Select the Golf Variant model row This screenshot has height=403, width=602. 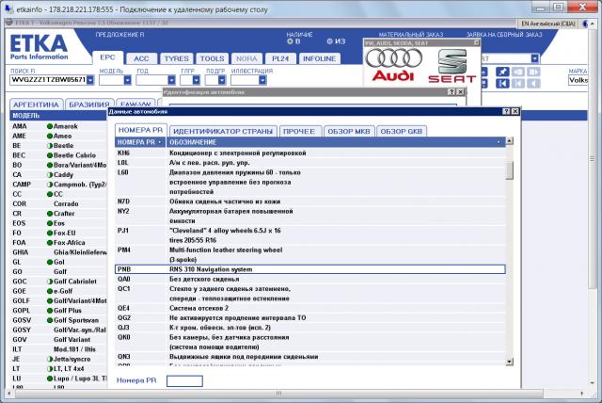pos(58,340)
